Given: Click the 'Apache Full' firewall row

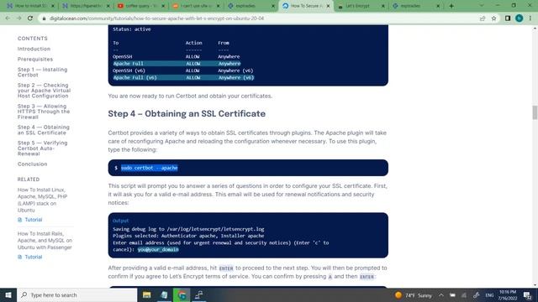Looking at the screenshot, I should coord(177,64).
